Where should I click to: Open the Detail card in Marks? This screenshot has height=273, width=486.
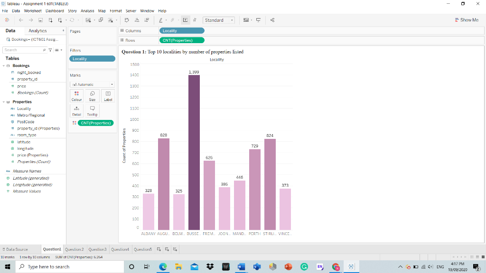(76, 112)
